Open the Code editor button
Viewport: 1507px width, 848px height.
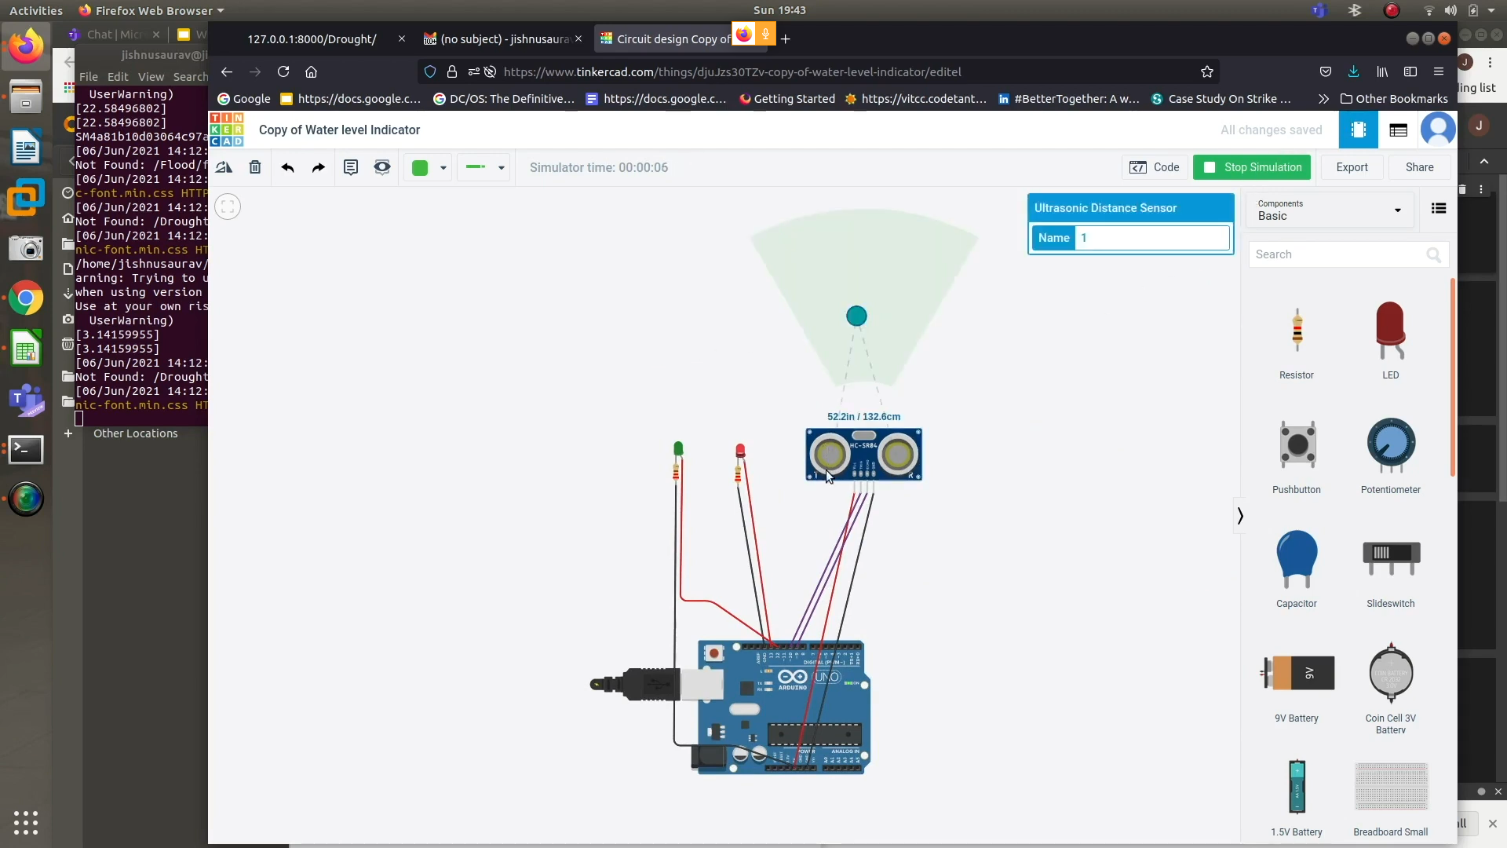coord(1154,167)
